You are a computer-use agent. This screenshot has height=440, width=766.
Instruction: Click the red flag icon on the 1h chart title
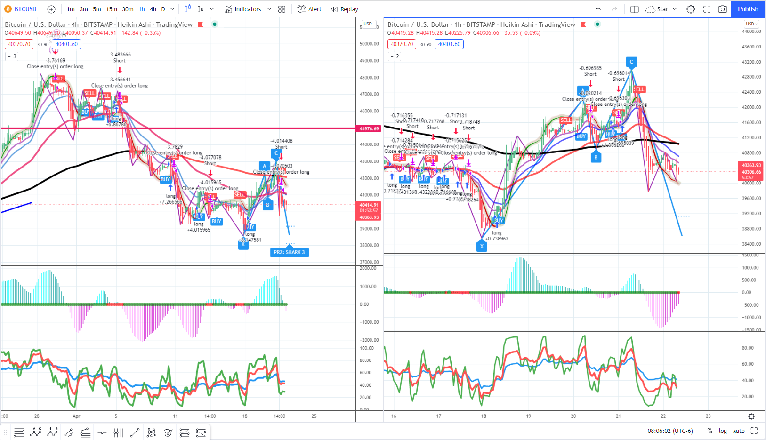coord(583,24)
